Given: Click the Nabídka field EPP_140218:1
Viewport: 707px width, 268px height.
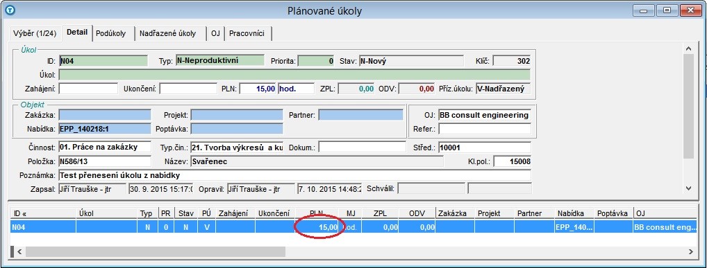Looking at the screenshot, I should pos(105,129).
